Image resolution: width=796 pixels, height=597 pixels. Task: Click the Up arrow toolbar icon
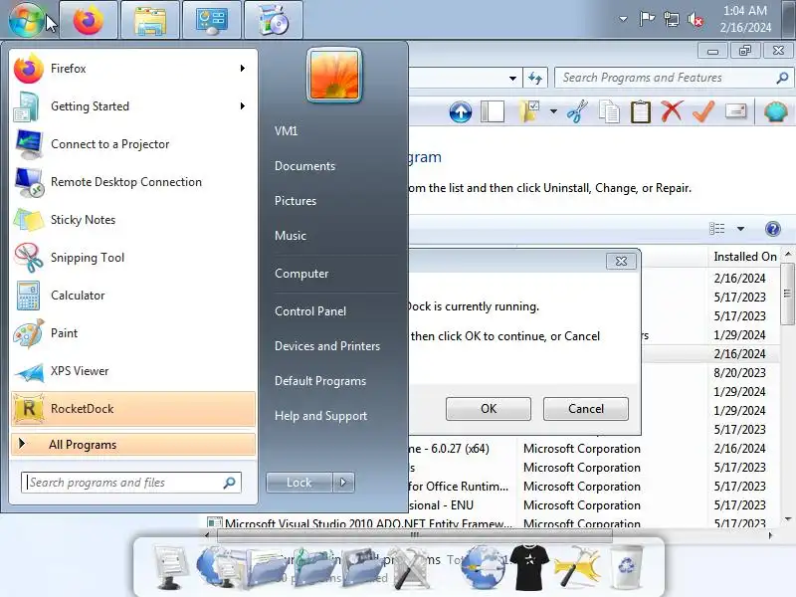[461, 111]
